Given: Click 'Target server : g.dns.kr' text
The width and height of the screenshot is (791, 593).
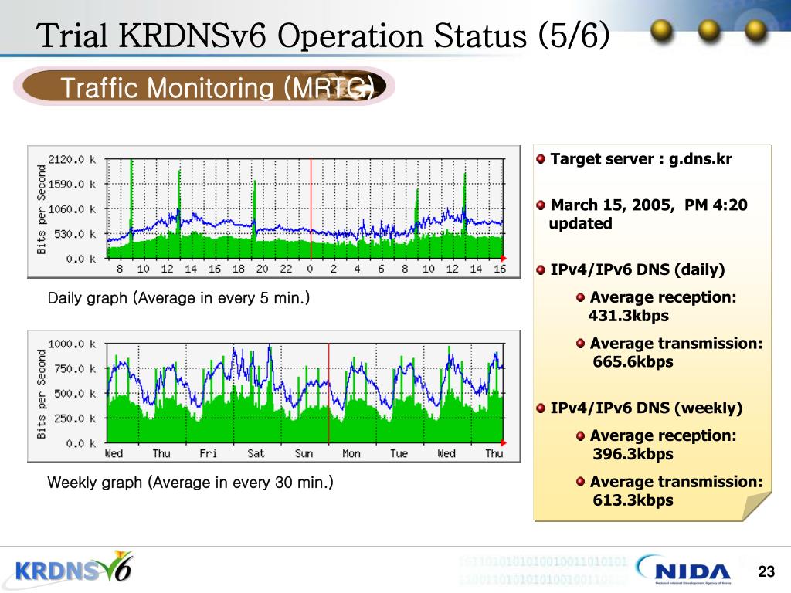Looking at the screenshot, I should [641, 159].
